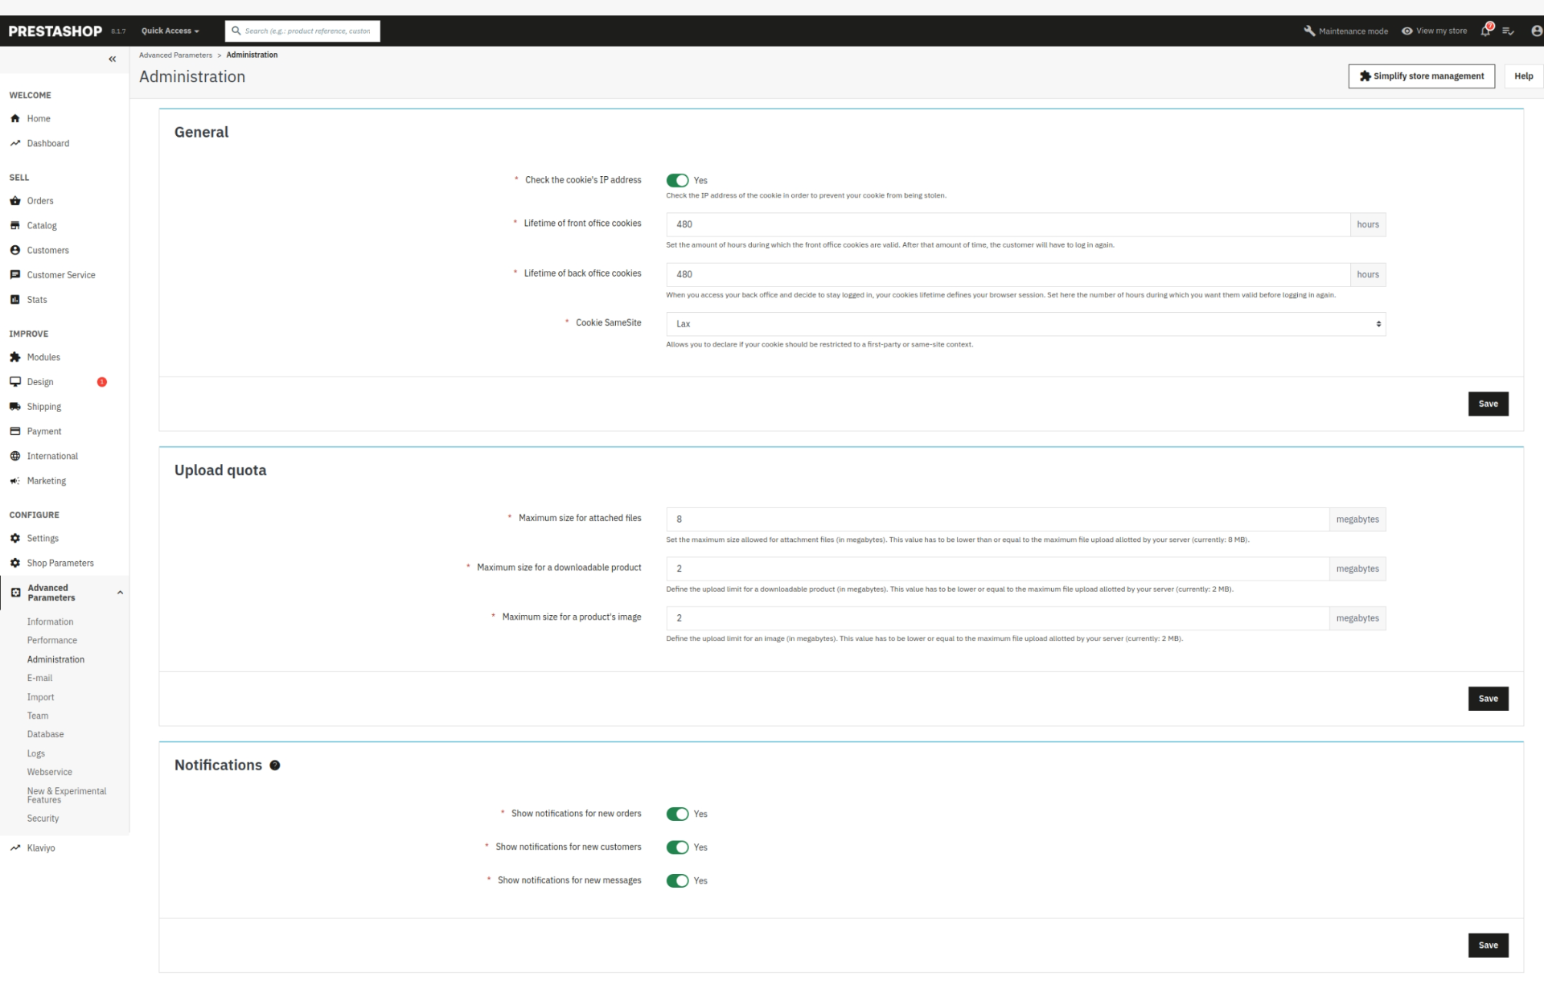1544x997 pixels.
Task: Click the Modules puzzle piece icon
Action: pos(14,357)
